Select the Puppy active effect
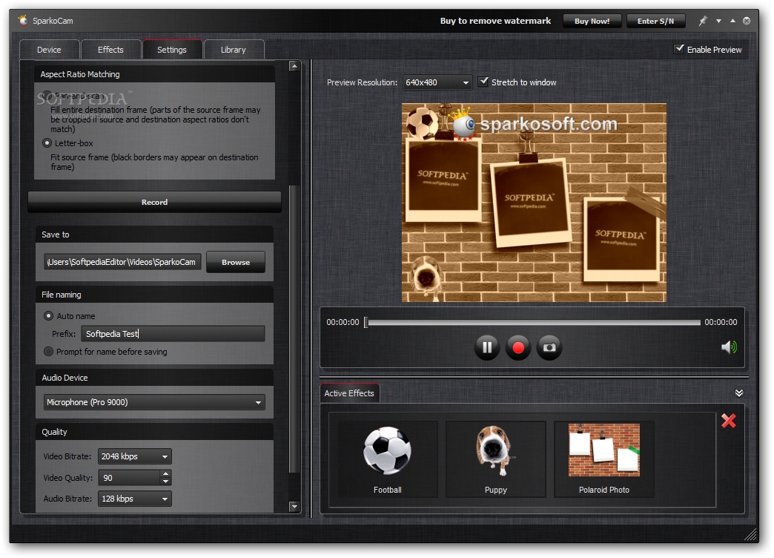774x558 pixels. 495,459
